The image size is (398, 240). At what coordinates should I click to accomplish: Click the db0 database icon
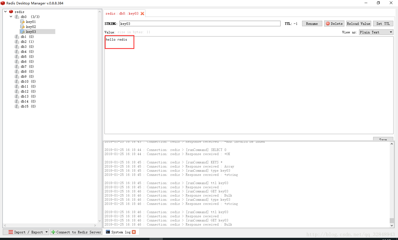click(17, 17)
